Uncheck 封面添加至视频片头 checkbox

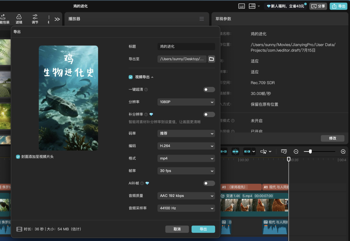[18, 157]
